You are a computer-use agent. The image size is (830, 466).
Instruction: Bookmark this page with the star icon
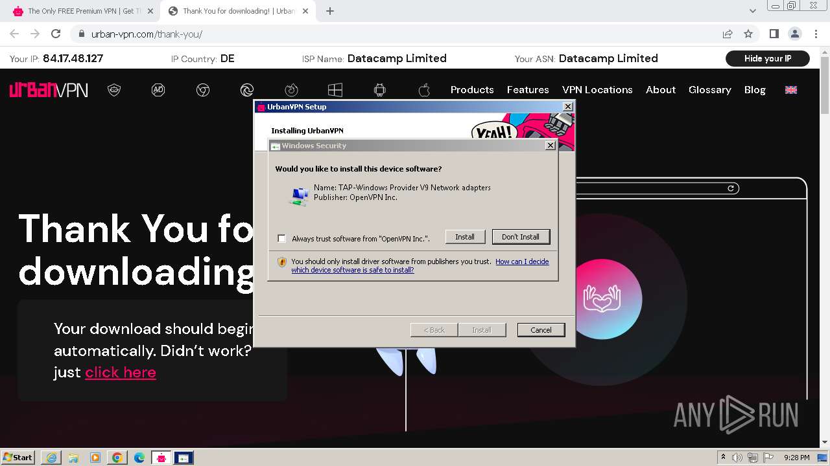pyautogui.click(x=748, y=34)
